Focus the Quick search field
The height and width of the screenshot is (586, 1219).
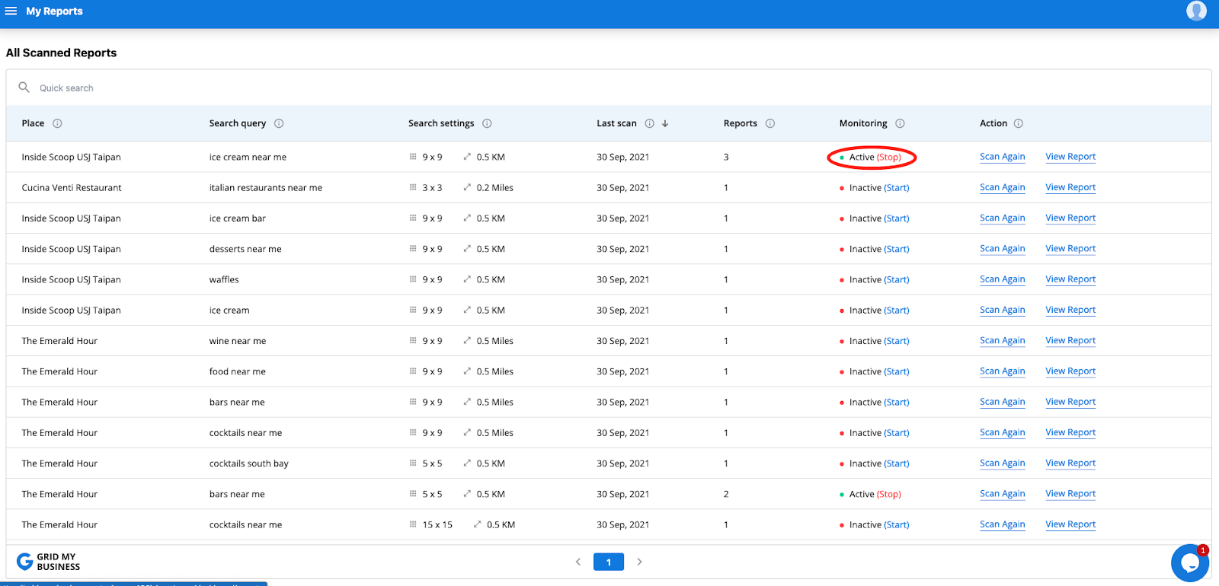click(609, 88)
